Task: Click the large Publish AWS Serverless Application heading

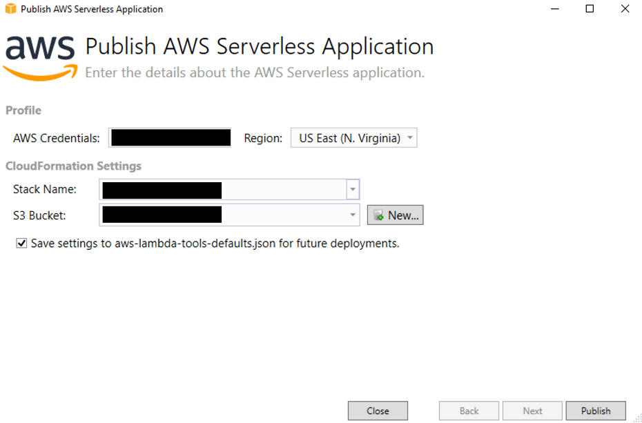Action: [260, 46]
